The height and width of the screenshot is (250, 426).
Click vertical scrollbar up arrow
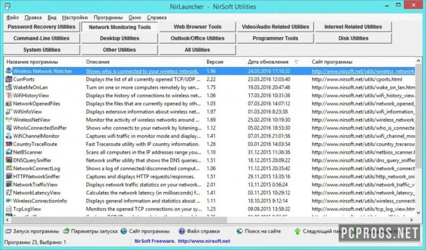[419, 61]
